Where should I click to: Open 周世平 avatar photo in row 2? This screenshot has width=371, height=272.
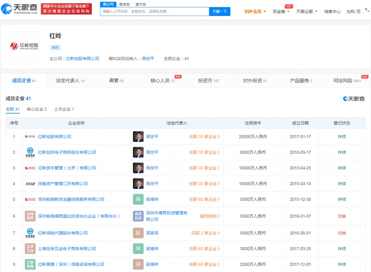138,152
